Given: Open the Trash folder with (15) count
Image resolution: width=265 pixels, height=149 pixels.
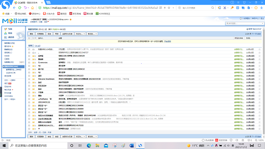Looking at the screenshot, I should click(9, 62).
